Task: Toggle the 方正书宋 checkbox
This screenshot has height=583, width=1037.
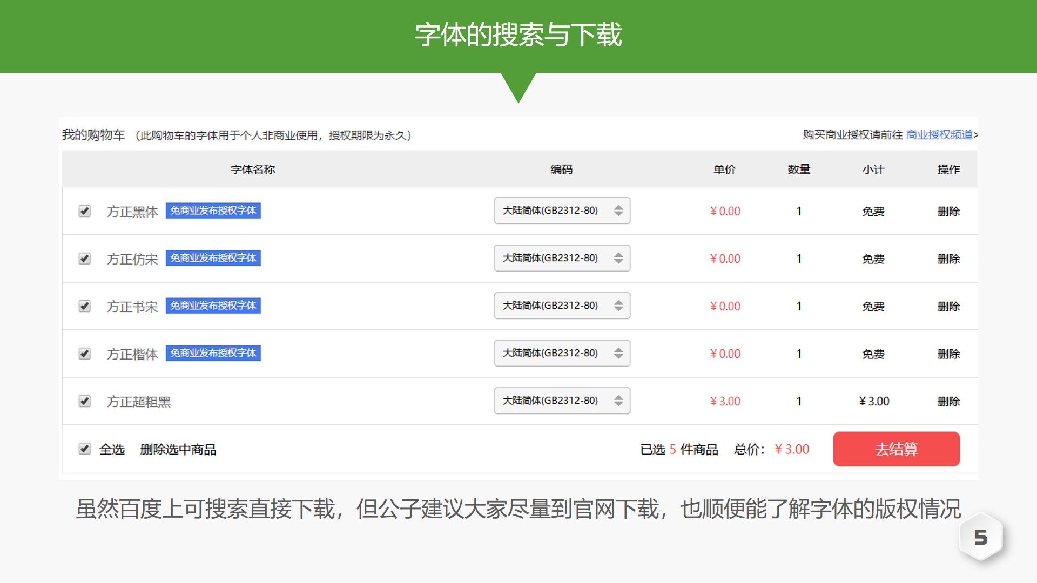Action: click(x=84, y=306)
